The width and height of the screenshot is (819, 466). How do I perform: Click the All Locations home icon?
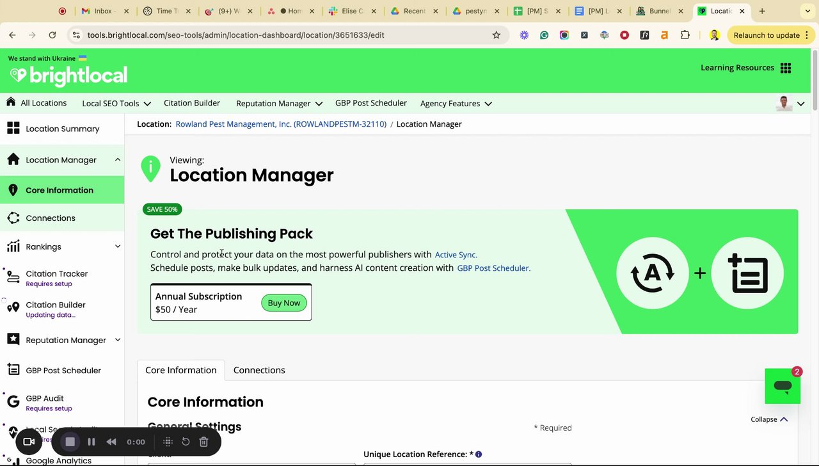point(11,102)
